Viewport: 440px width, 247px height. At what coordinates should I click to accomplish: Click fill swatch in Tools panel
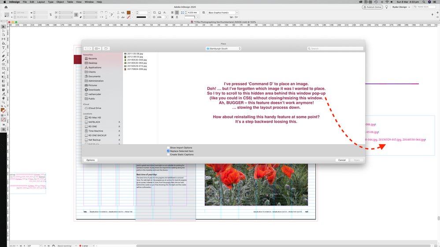(x=3, y=110)
